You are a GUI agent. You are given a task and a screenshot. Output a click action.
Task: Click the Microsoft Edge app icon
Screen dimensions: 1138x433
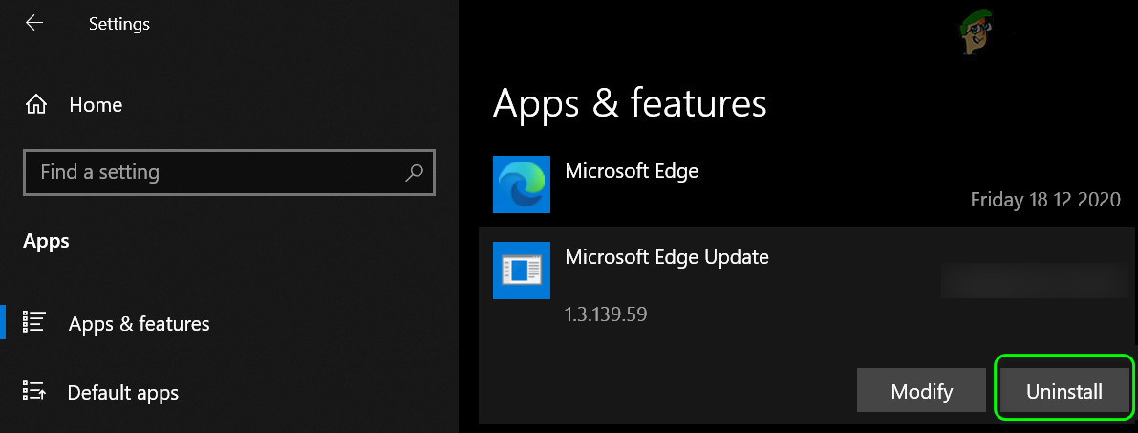[521, 184]
